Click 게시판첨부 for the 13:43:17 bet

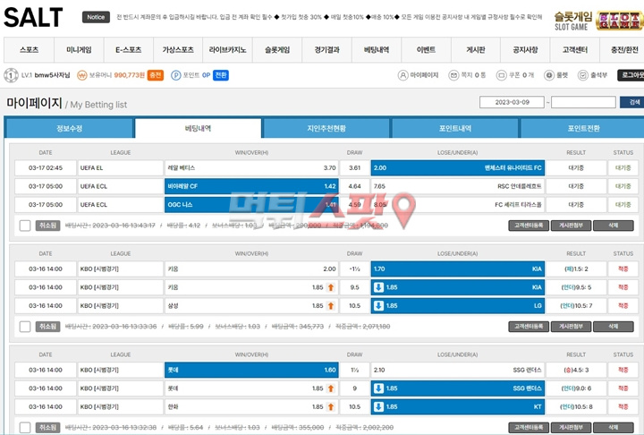click(x=571, y=226)
